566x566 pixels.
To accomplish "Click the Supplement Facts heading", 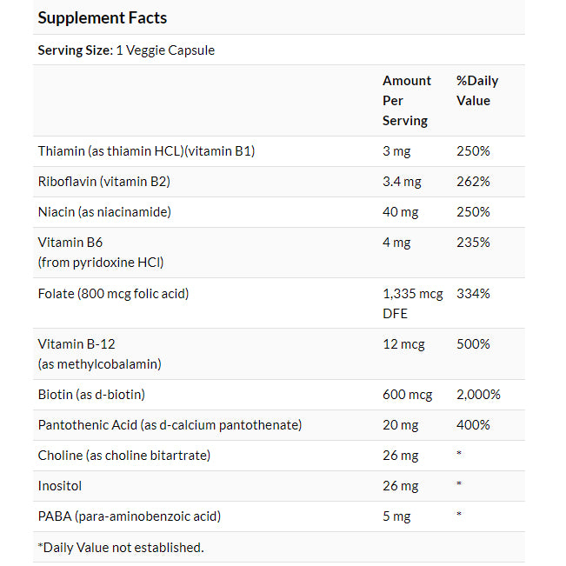I will pyautogui.click(x=103, y=17).
